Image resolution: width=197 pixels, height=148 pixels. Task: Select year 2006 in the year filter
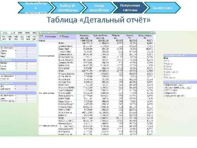27,33
